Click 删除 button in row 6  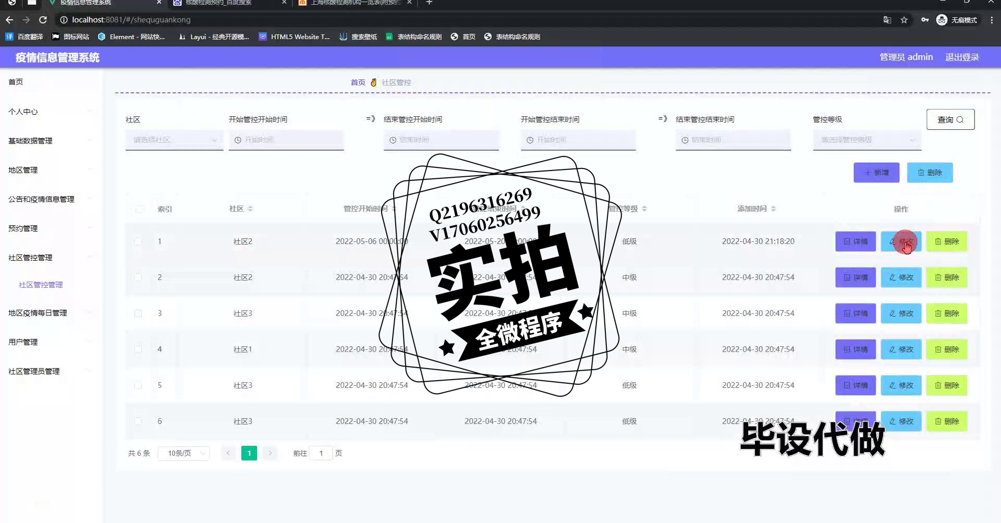[x=947, y=421]
